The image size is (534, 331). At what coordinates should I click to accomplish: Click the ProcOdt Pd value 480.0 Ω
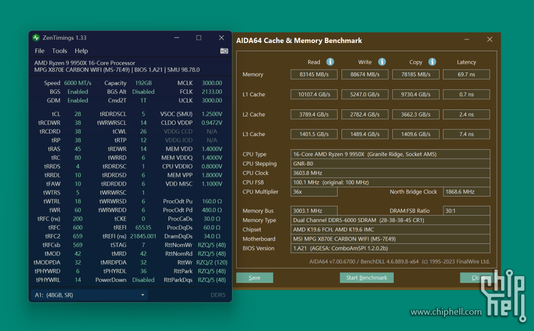212,210
